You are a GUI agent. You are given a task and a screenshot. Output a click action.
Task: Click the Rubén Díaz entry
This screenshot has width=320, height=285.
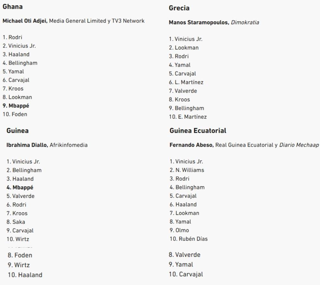click(x=189, y=239)
